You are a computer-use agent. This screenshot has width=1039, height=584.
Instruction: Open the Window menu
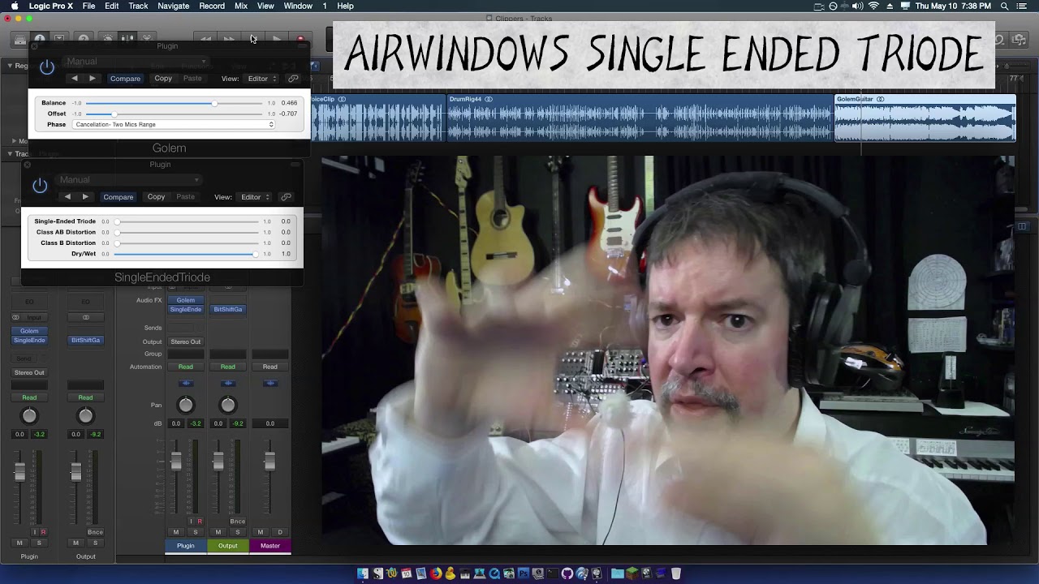[298, 6]
